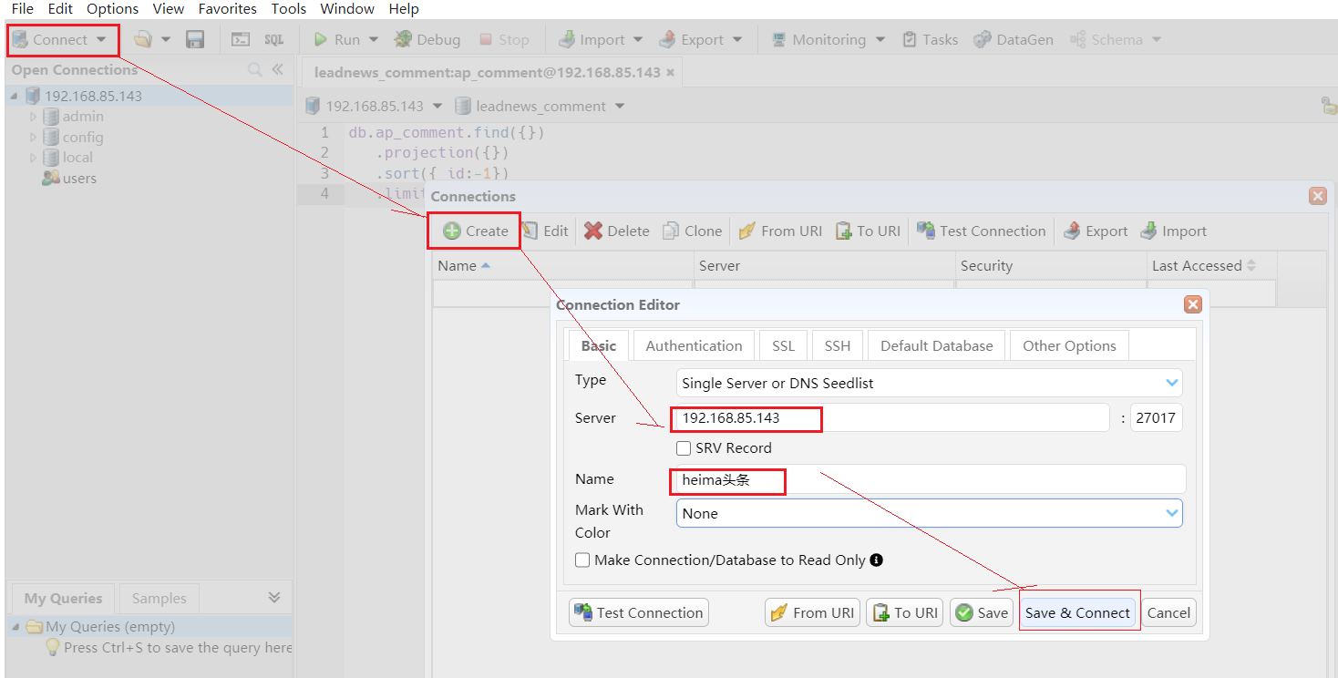
Task: Open the Connect dropdown arrow
Action: pos(101,40)
